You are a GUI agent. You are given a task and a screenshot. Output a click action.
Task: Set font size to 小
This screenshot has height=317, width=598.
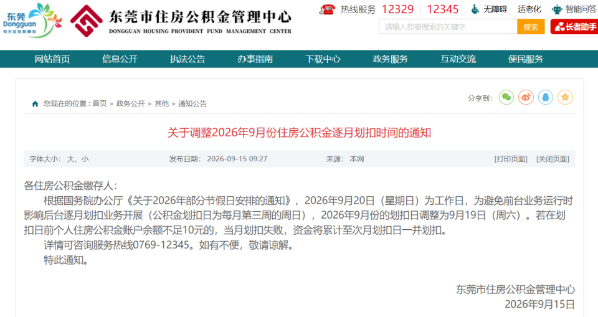(x=85, y=159)
